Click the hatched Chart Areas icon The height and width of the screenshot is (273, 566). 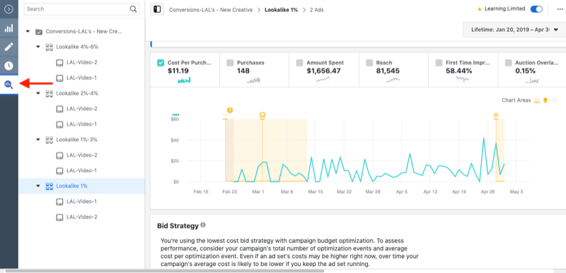537,100
